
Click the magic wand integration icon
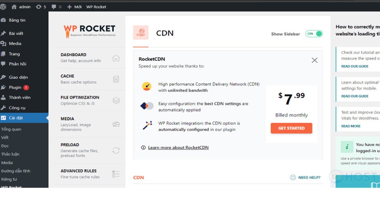coord(147,125)
